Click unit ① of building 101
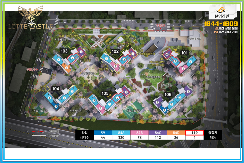Screen dimensions: 244x163 click(x=191, y=62)
